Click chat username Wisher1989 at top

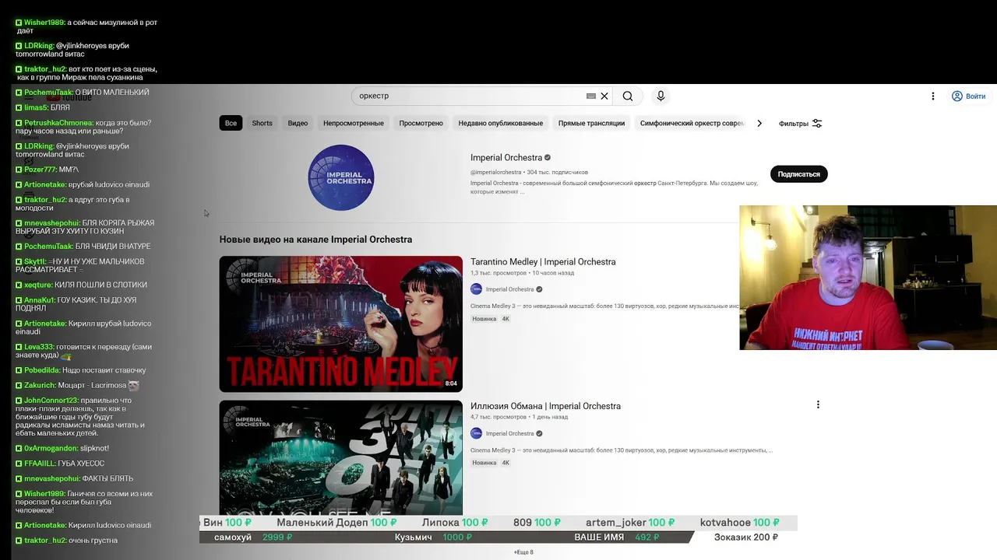[44, 23]
